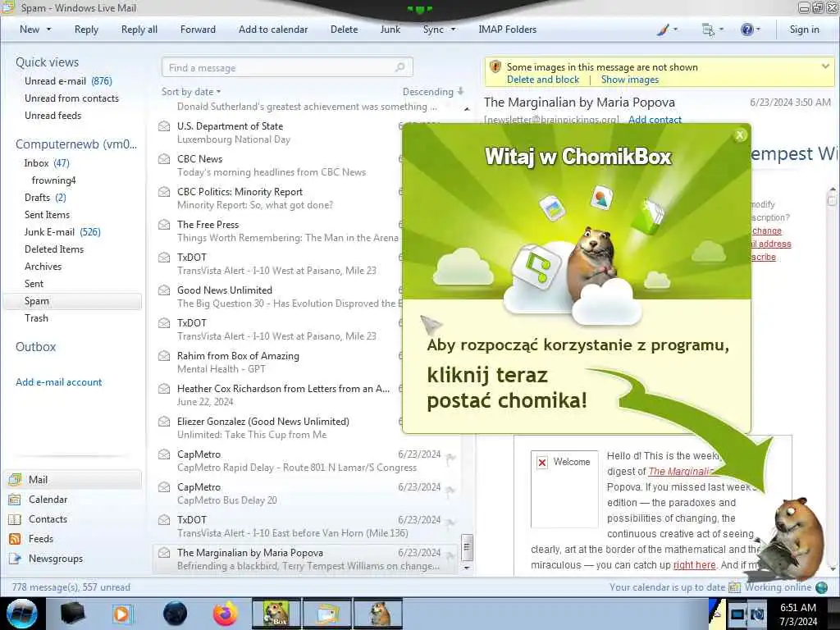Click the Delete and block link
840x630 pixels.
543,80
